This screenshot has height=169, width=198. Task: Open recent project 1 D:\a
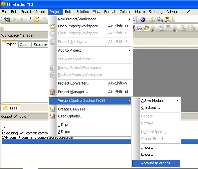pyautogui.click(x=91, y=125)
